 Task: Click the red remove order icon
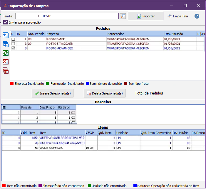(x=5, y=62)
